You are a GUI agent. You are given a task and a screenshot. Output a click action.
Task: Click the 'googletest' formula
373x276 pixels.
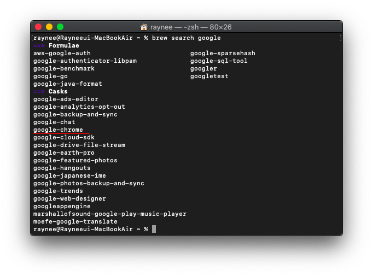[209, 77]
